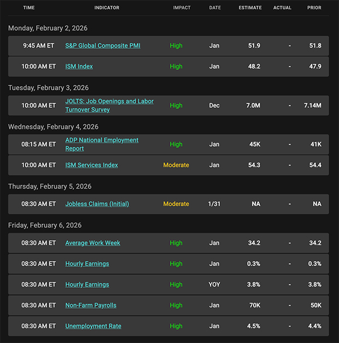The width and height of the screenshot is (339, 343).
Task: Click the IMPACT column header
Action: pos(182,8)
